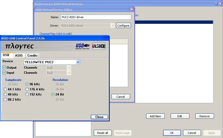Select the 192 kHz samplerate
Image resolution: width=223 pixels, height=138 pixels.
coord(27,94)
